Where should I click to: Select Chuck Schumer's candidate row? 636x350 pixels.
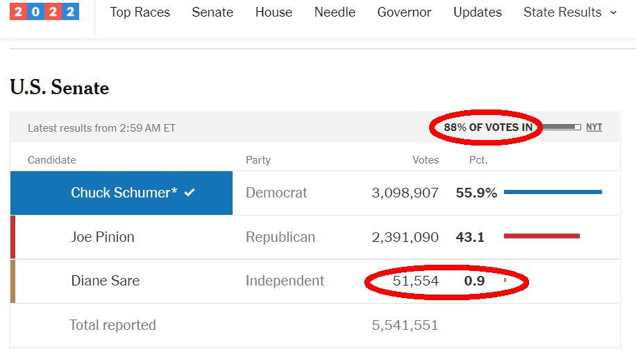122,193
